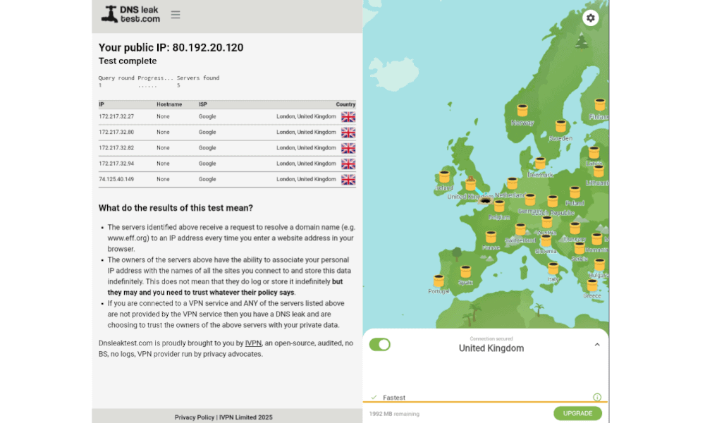Click the United Kingdom connection label
This screenshot has height=423, width=705.
tap(491, 348)
